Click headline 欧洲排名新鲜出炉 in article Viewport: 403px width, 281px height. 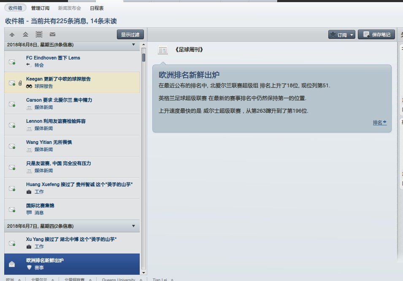[x=189, y=75]
